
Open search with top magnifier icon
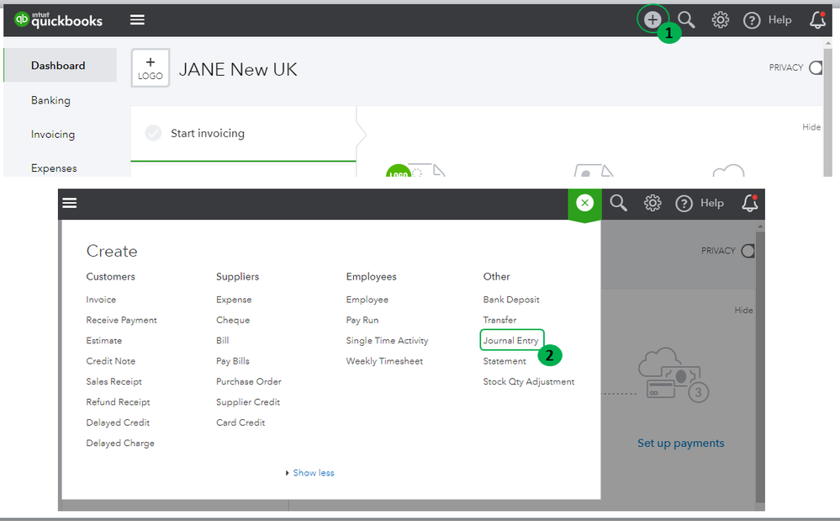tap(686, 19)
